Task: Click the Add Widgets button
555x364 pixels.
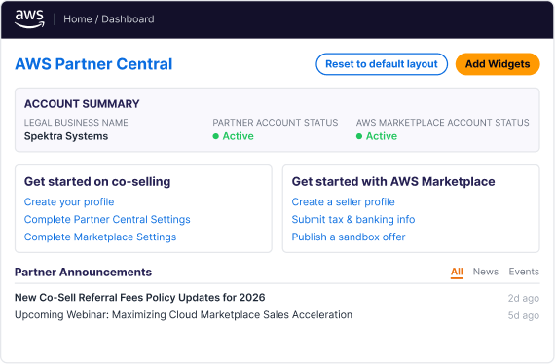Action: [498, 64]
